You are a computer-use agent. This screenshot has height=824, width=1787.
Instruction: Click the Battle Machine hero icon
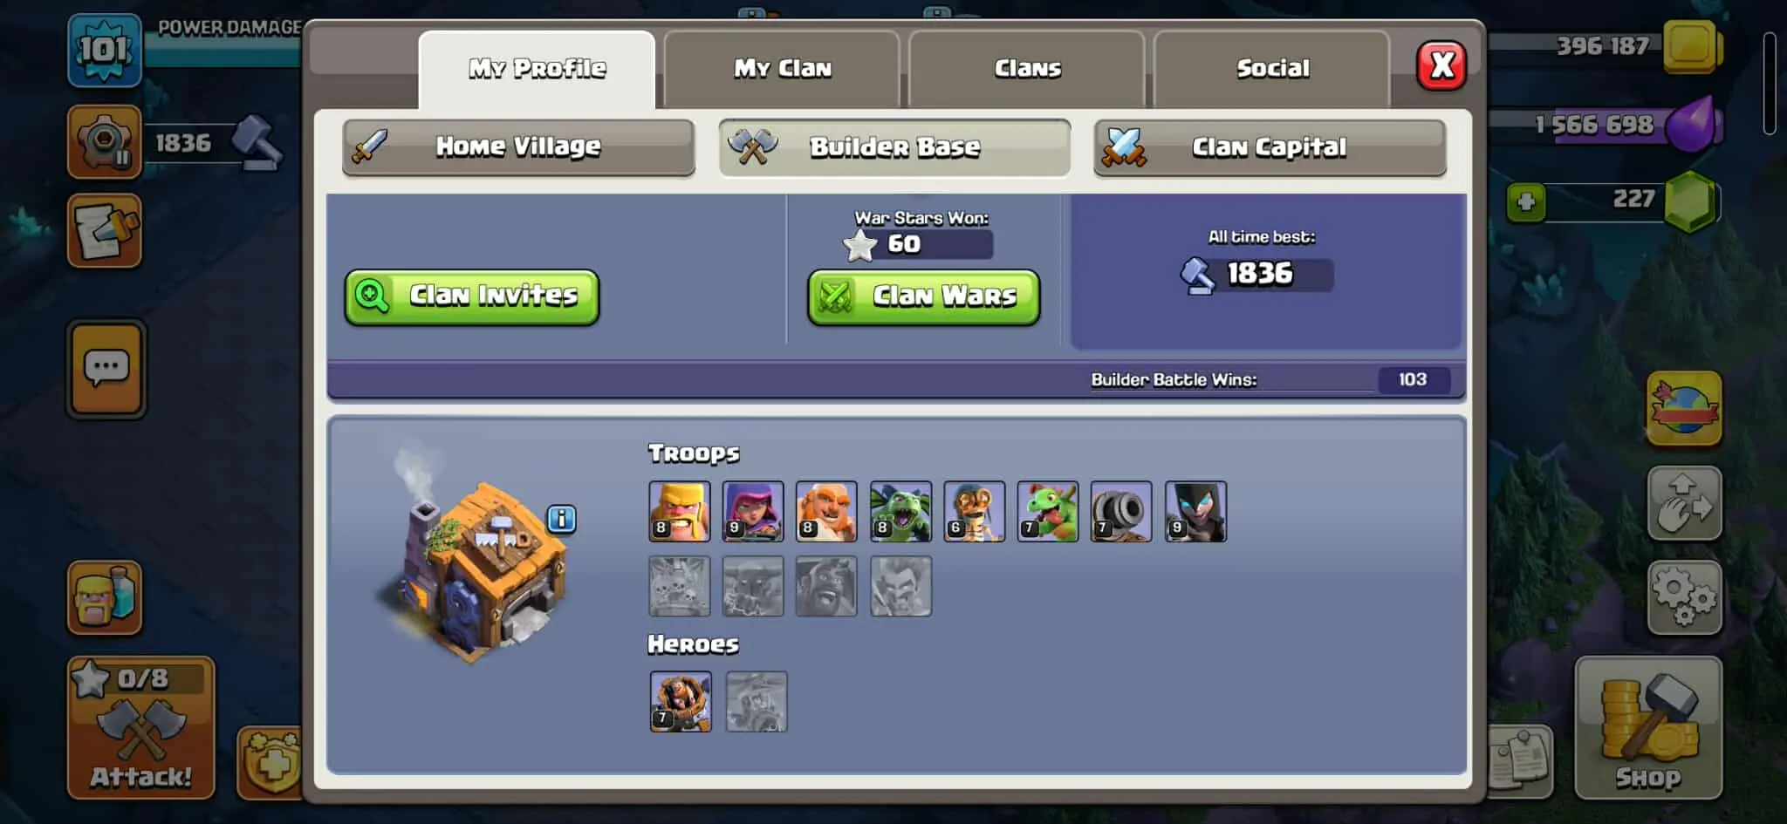point(681,701)
